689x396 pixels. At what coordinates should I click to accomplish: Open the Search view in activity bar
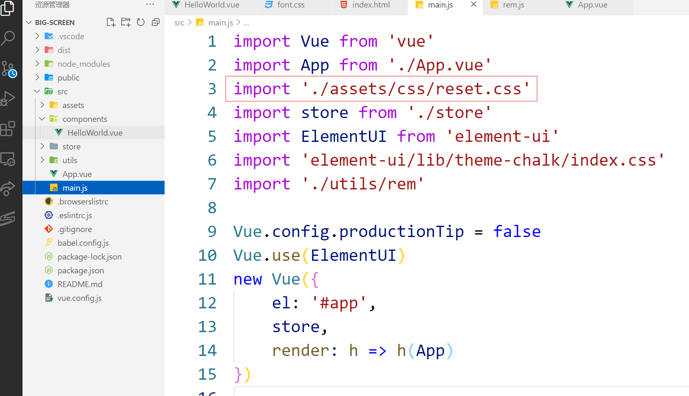point(8,38)
